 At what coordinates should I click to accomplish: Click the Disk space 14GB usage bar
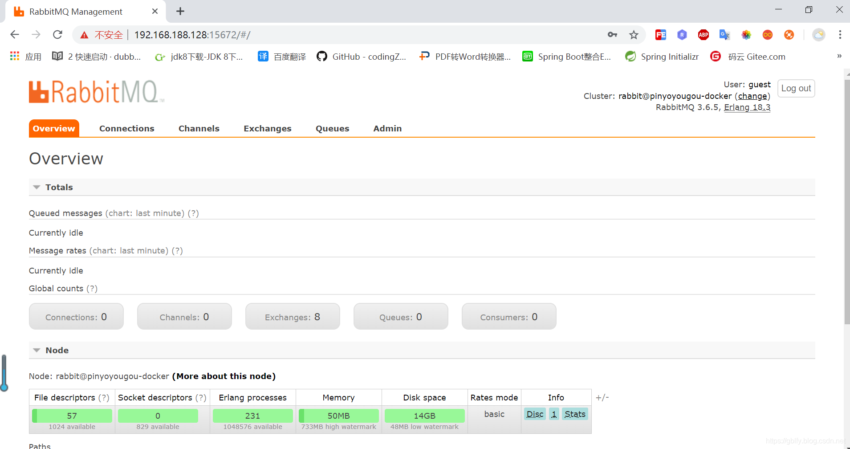(x=424, y=416)
